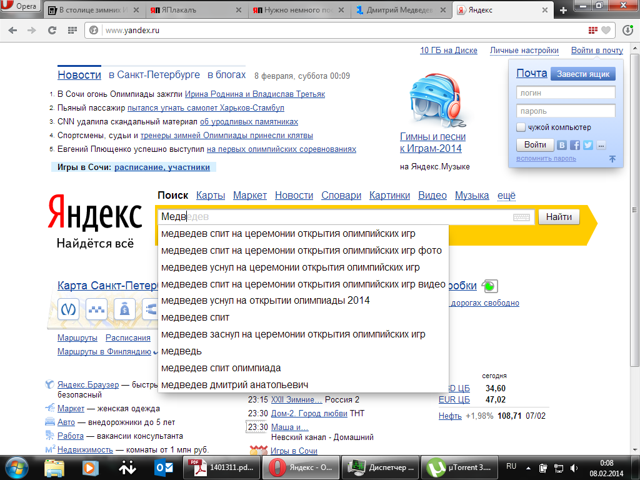Log in via the Facebook icon
This screenshot has width=640, height=480.
(575, 145)
